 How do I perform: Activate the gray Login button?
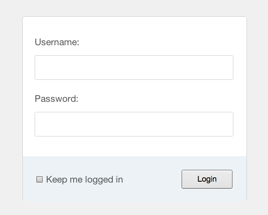(x=207, y=179)
